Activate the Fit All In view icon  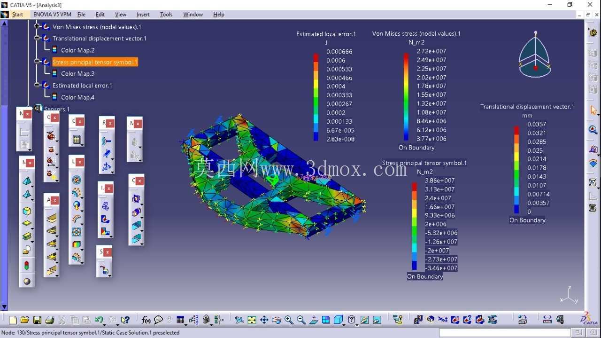pyautogui.click(x=252, y=320)
